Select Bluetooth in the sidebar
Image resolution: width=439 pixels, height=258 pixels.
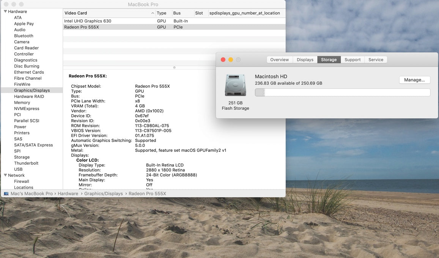coord(24,36)
